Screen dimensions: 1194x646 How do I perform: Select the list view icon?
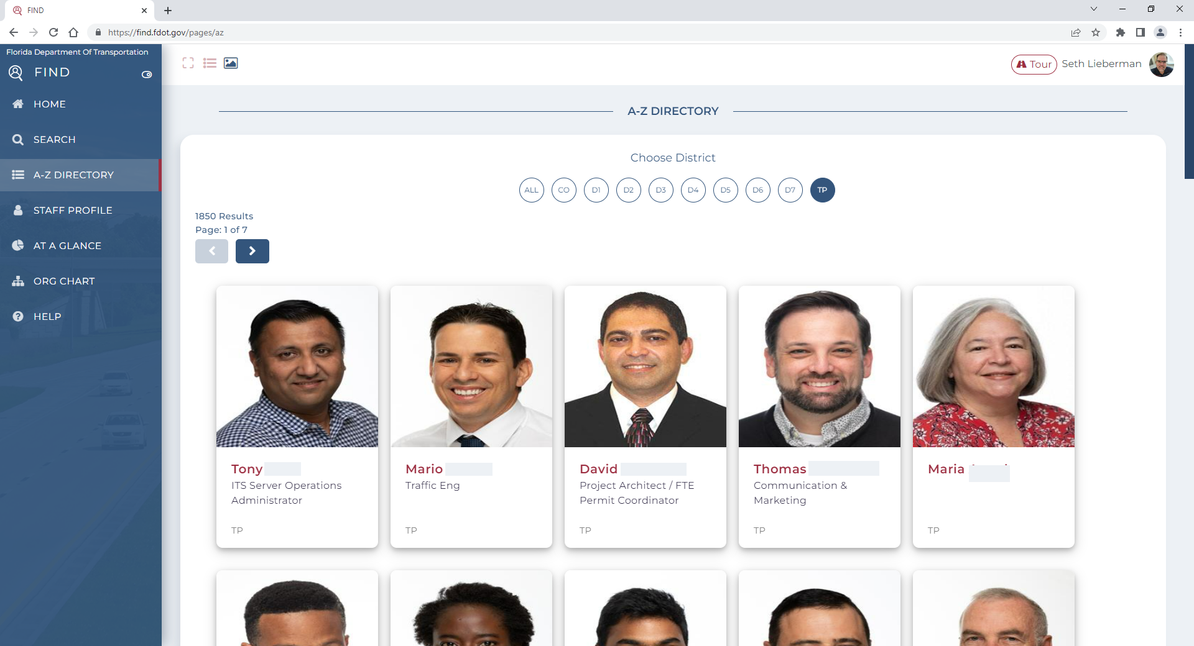pos(210,63)
